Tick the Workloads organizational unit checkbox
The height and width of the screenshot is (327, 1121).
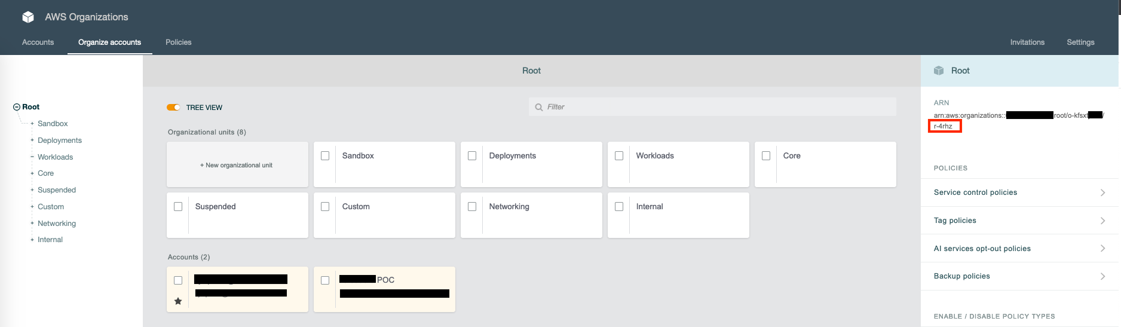coord(619,155)
